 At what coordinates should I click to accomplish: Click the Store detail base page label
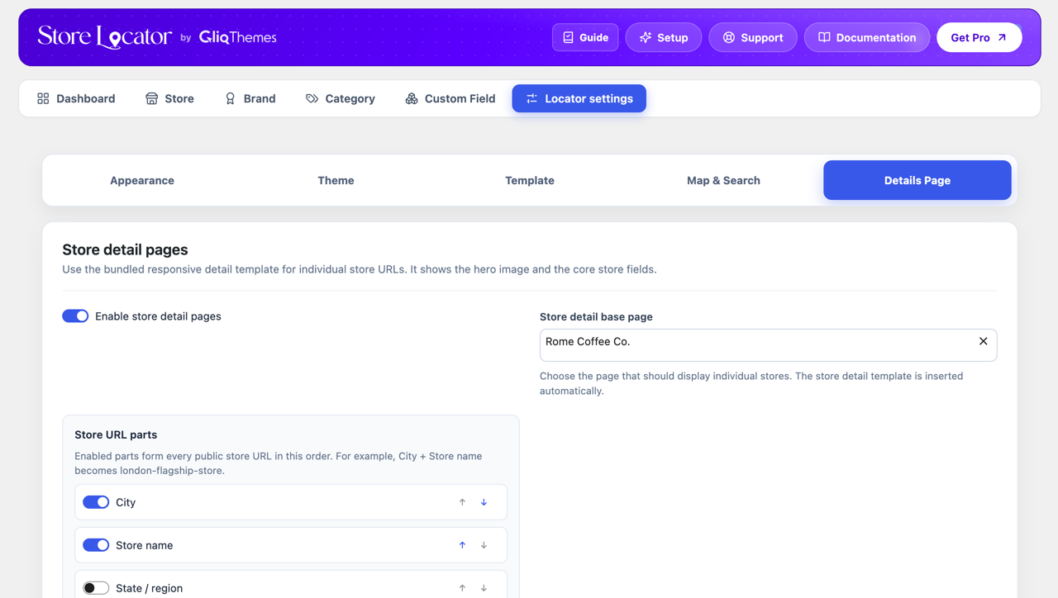(596, 316)
